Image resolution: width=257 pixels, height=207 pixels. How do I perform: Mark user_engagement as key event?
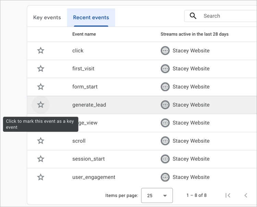(41, 177)
